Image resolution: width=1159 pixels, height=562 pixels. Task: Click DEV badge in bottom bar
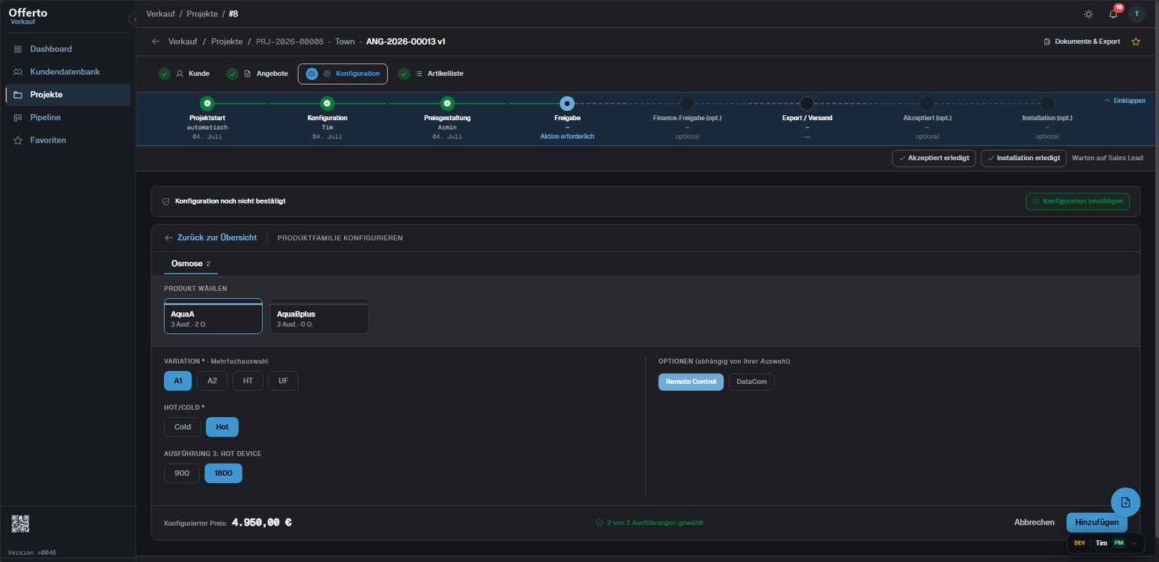click(x=1079, y=543)
